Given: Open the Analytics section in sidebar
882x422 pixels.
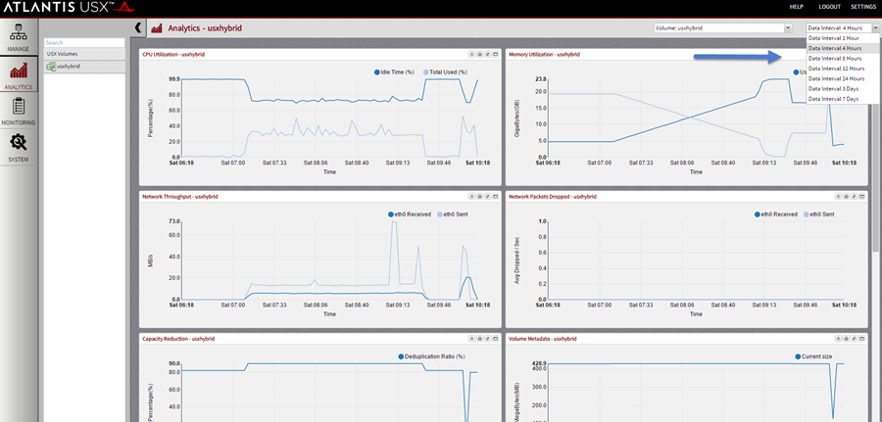Looking at the screenshot, I should (19, 74).
